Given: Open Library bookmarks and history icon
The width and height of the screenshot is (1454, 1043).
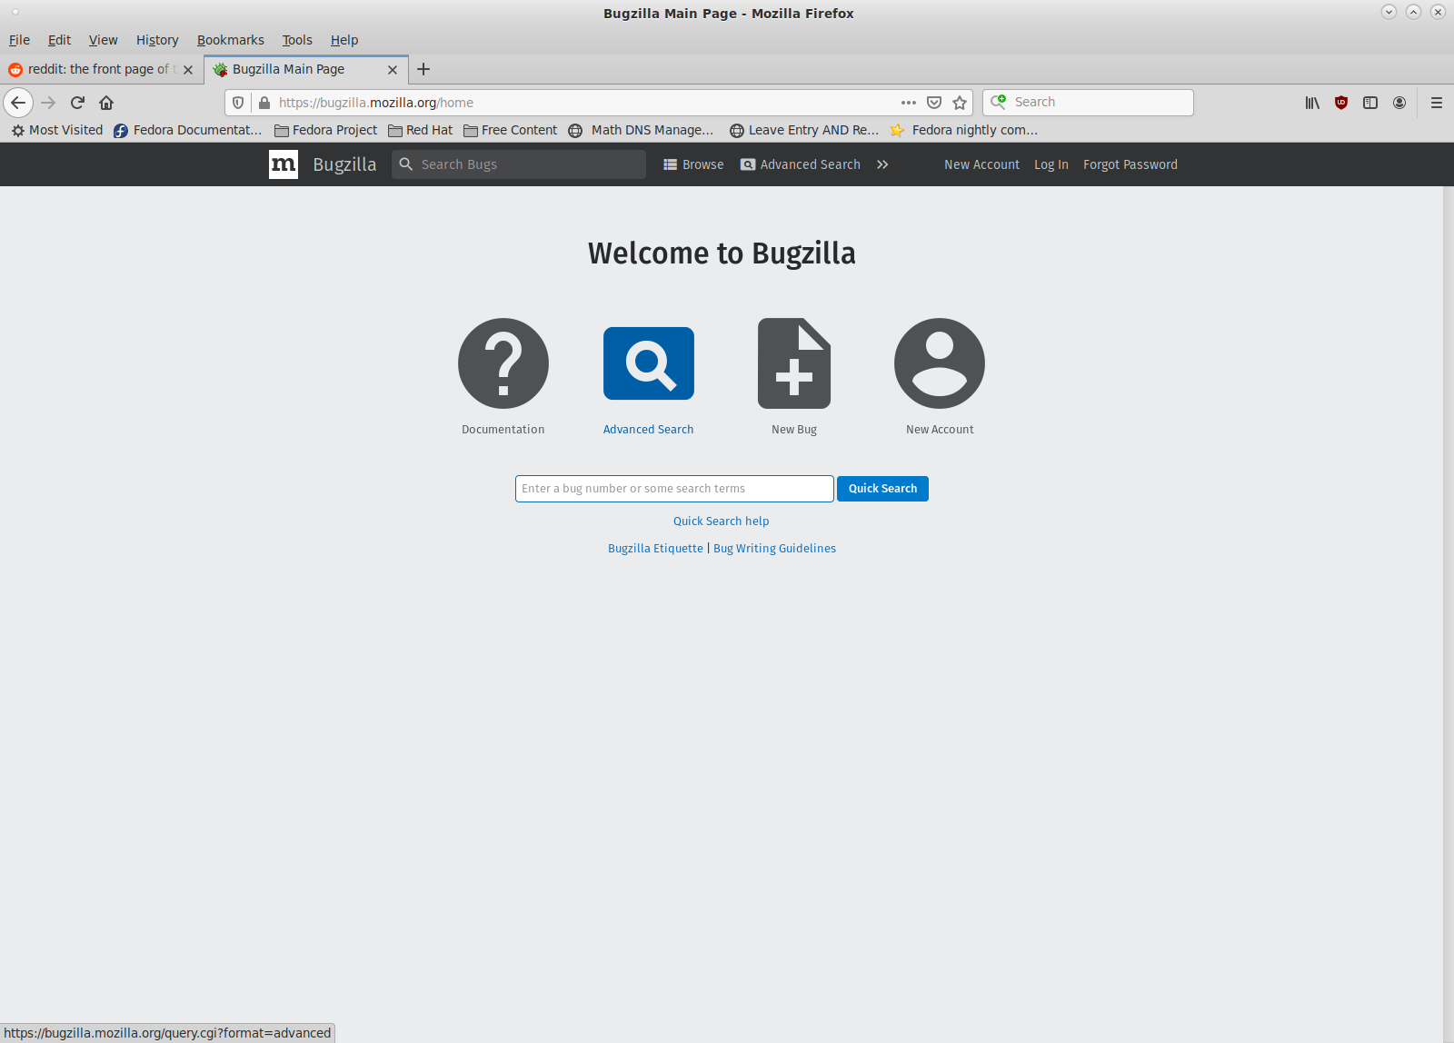Looking at the screenshot, I should coord(1312,103).
